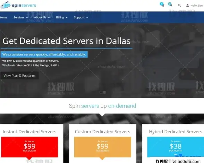Click the user account avatar icon
The width and height of the screenshot is (204, 163).
pos(187,6)
